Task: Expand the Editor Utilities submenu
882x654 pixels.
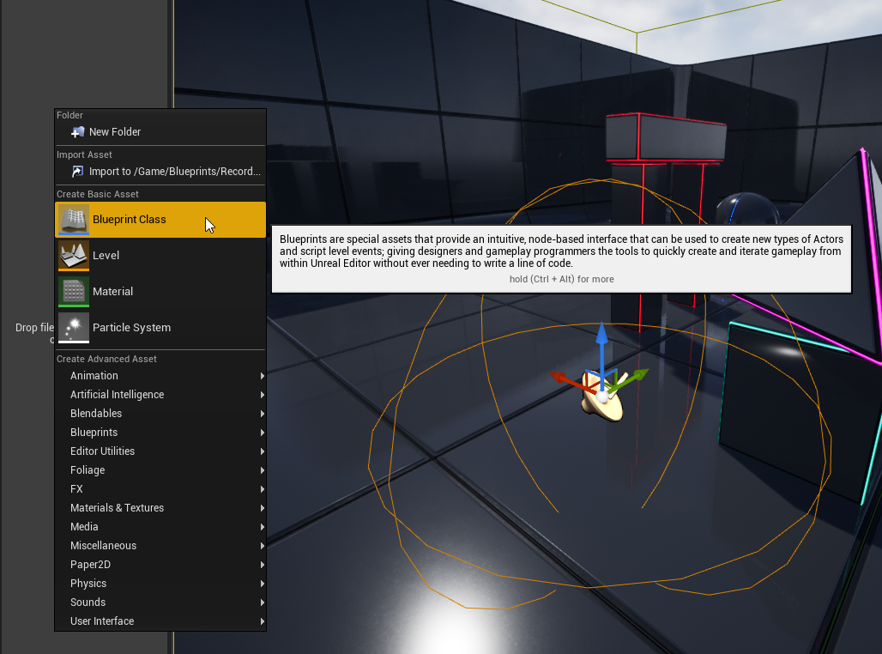Action: [x=160, y=451]
